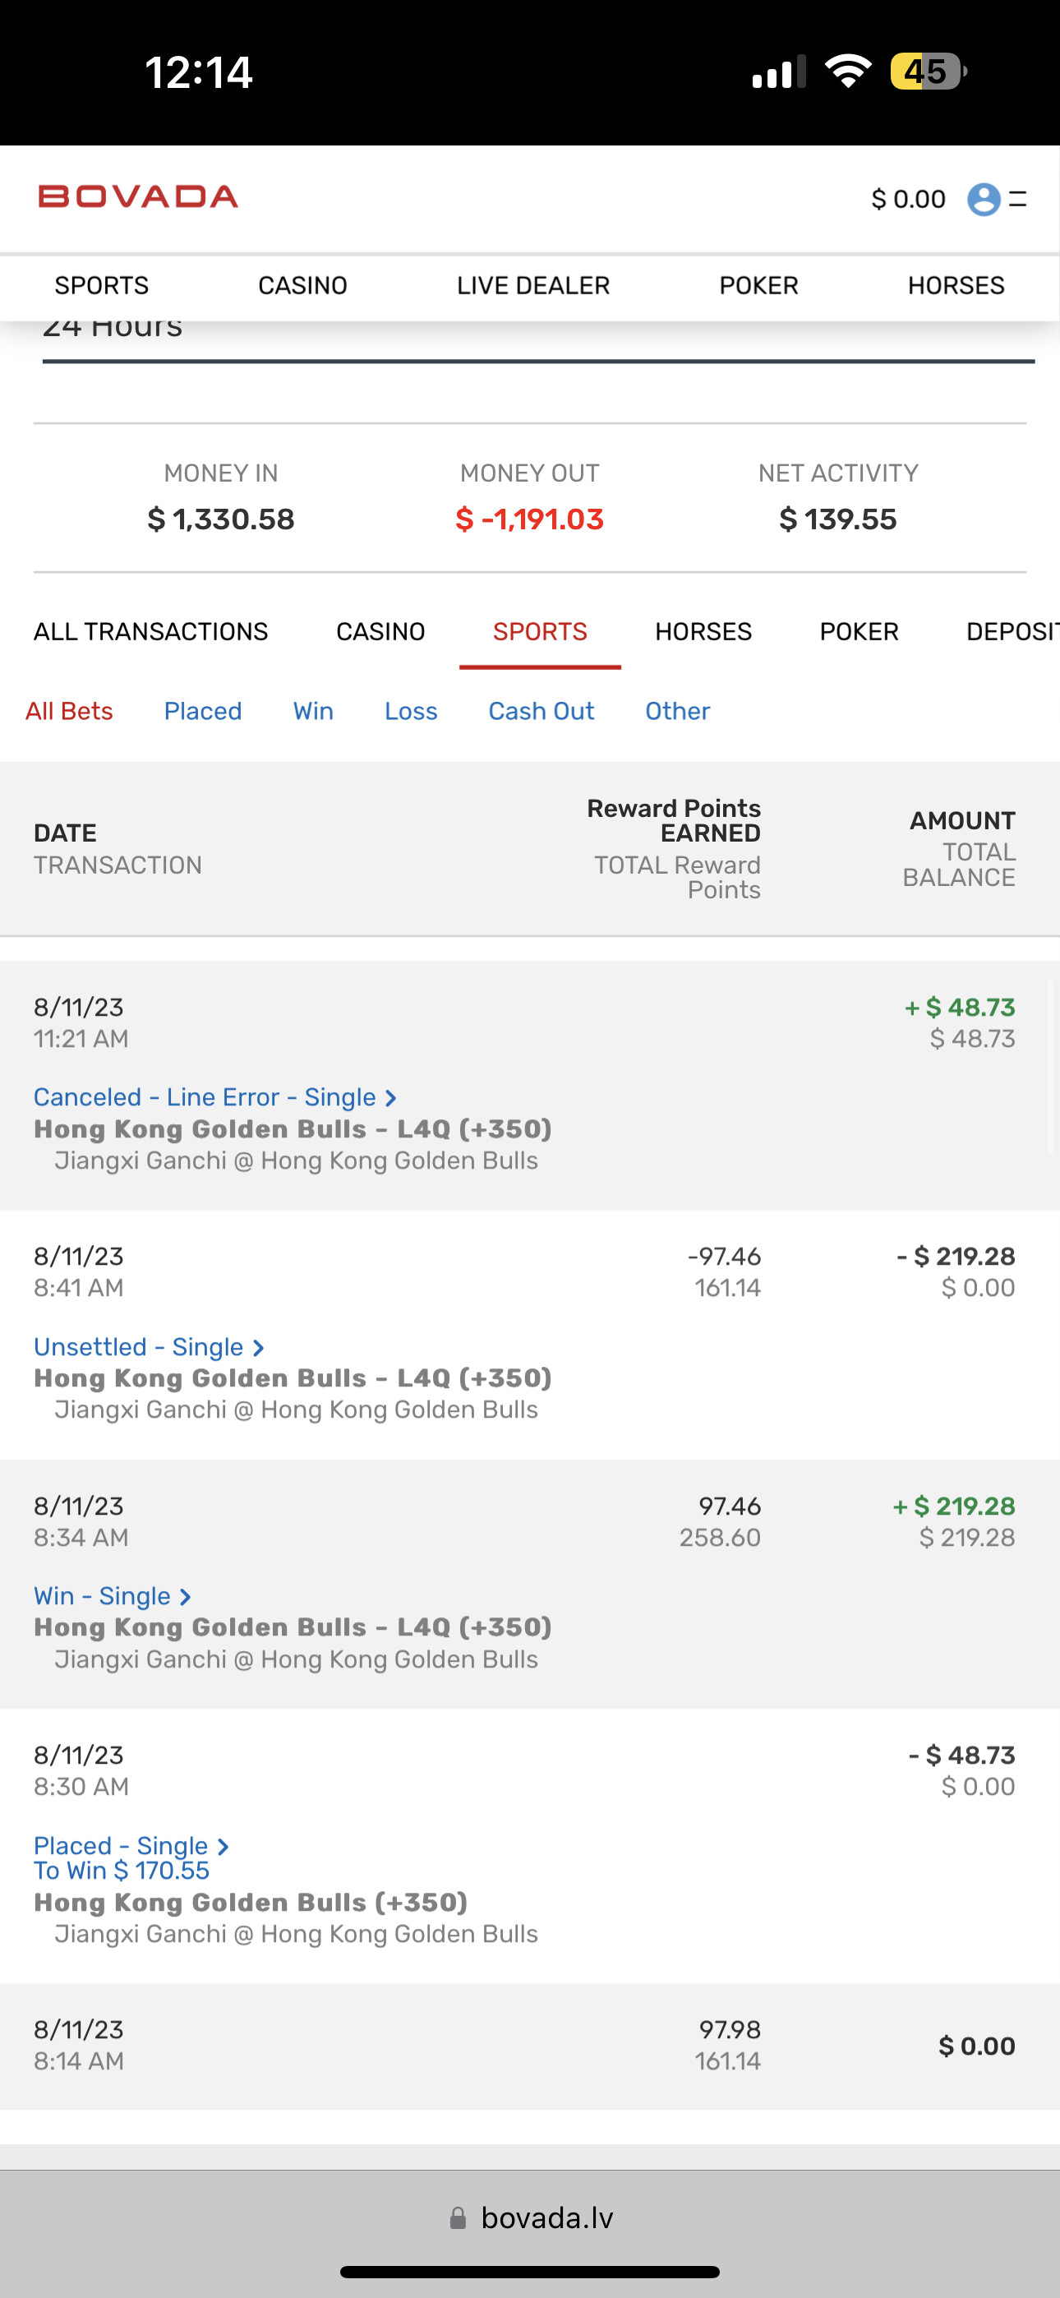
Task: Tap the Bovada logo
Action: [138, 197]
